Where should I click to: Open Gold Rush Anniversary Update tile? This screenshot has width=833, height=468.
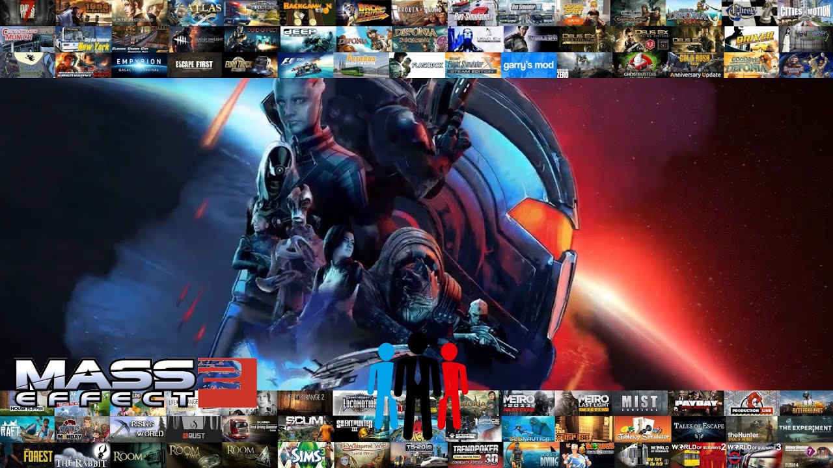(695, 65)
